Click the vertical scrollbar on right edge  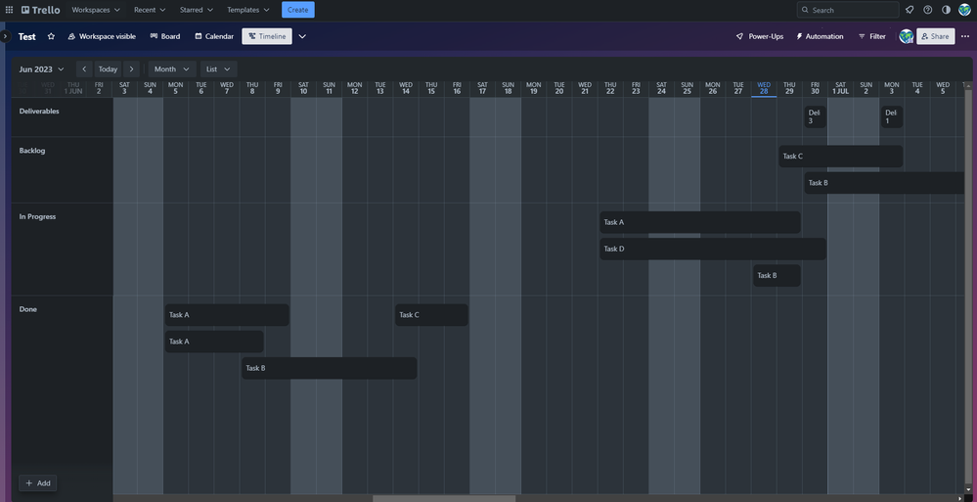point(968,287)
